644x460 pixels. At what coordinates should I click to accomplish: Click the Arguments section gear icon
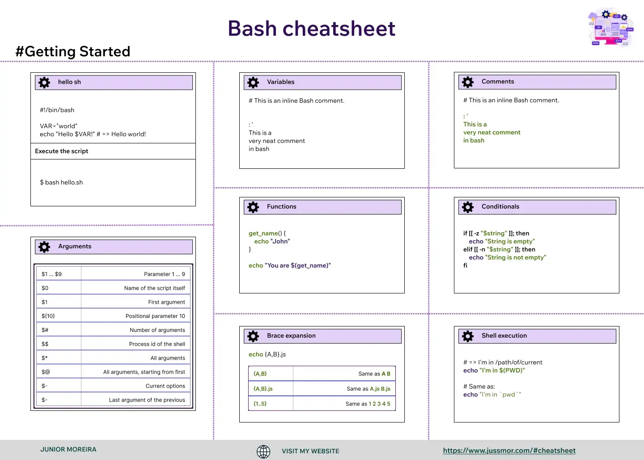click(44, 247)
